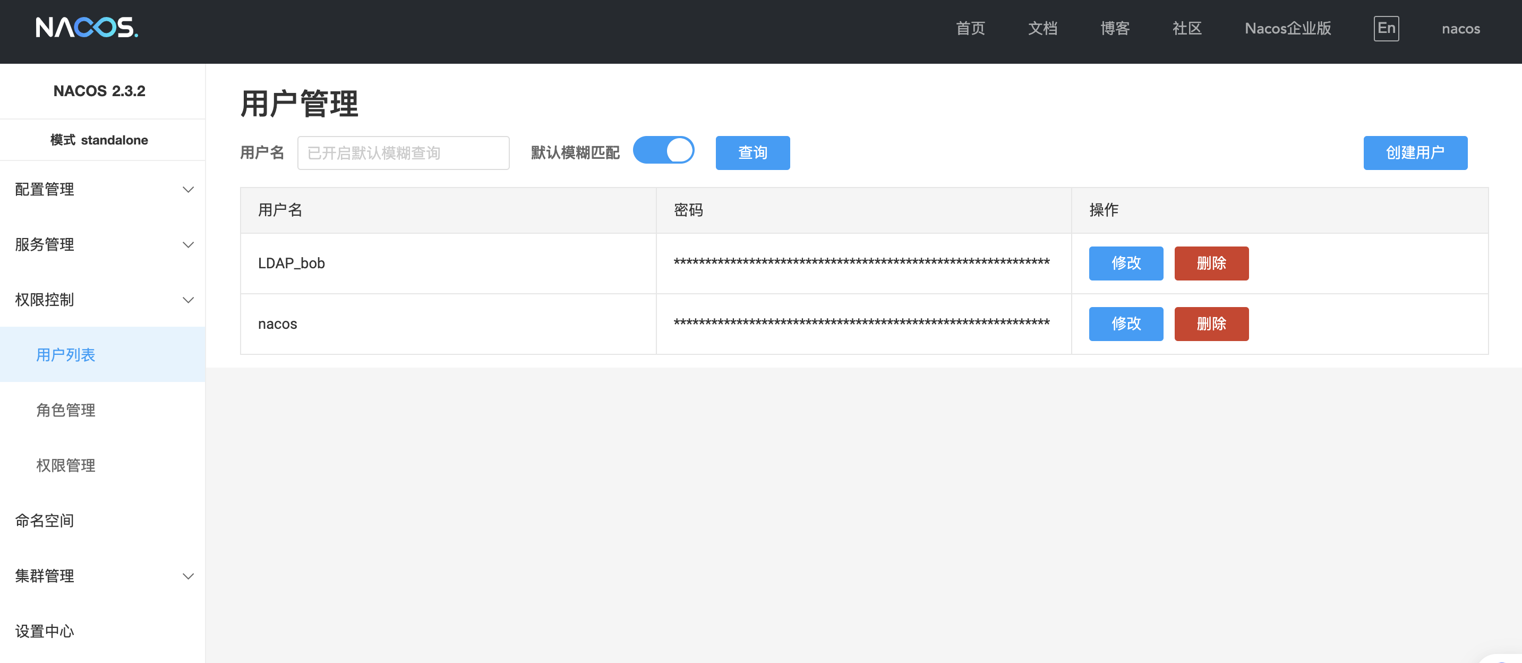Expand the 集群管理 chevron

pos(188,576)
